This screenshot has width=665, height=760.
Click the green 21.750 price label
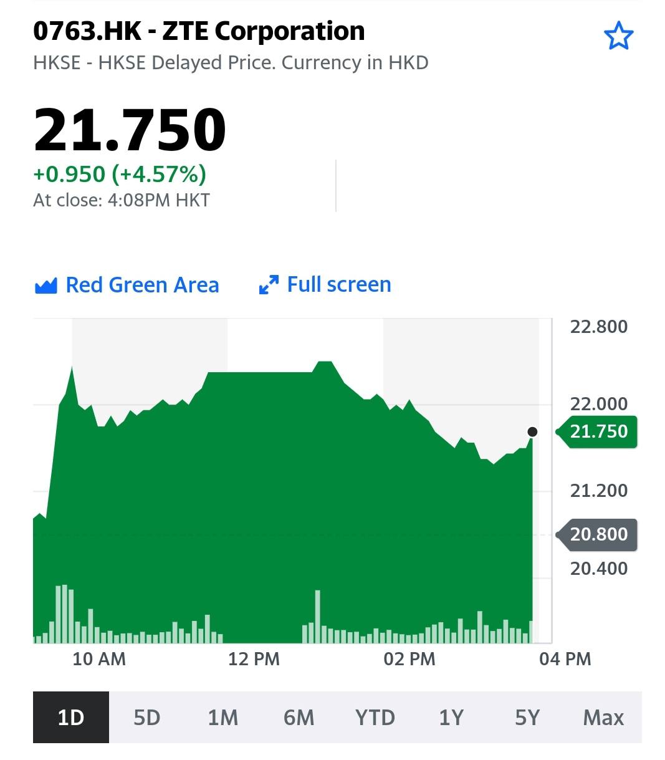(596, 431)
